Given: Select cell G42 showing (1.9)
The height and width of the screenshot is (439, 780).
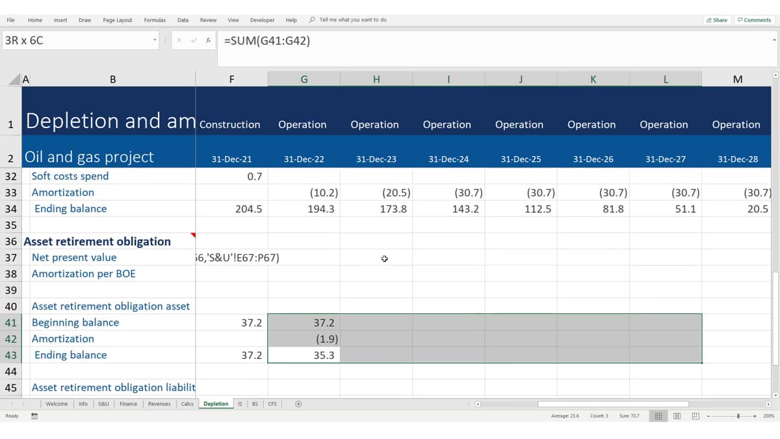Looking at the screenshot, I should (x=304, y=339).
